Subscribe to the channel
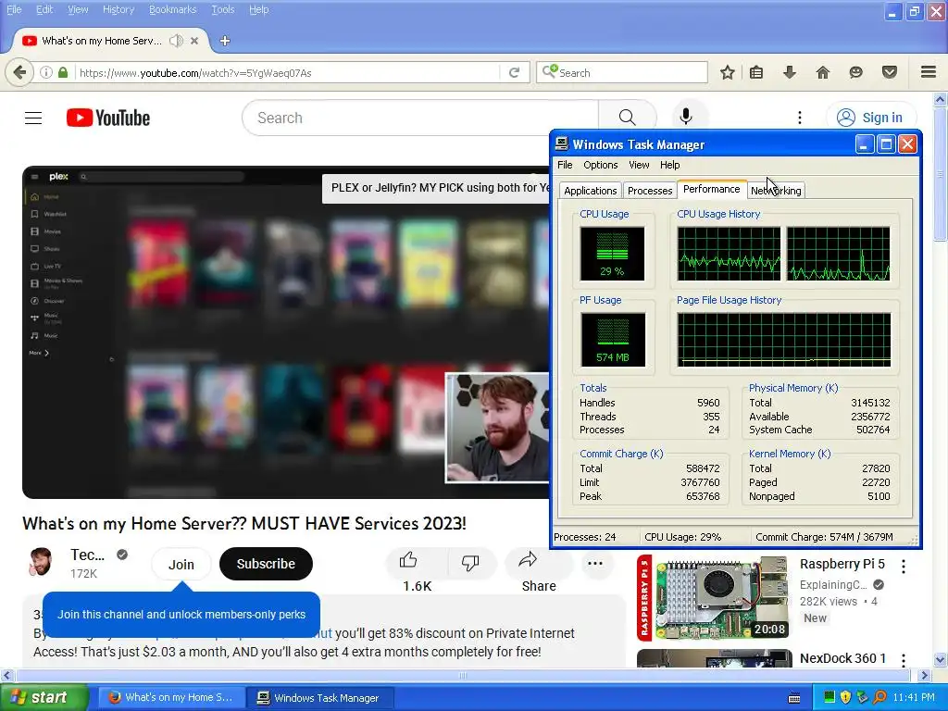The image size is (948, 711). click(266, 564)
